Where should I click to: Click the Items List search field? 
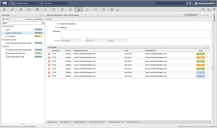pyautogui.click(x=25, y=23)
